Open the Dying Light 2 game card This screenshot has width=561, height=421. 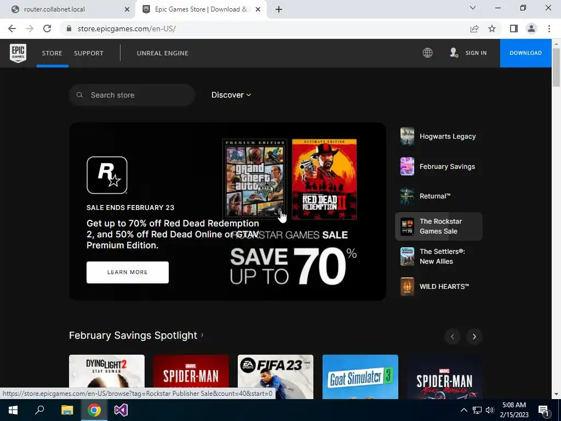click(107, 377)
